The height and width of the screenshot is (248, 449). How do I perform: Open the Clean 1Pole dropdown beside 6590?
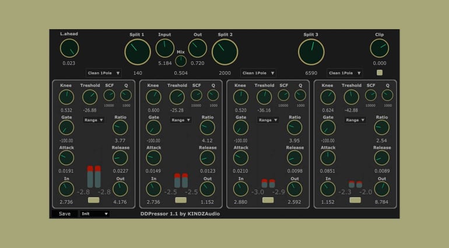point(345,73)
